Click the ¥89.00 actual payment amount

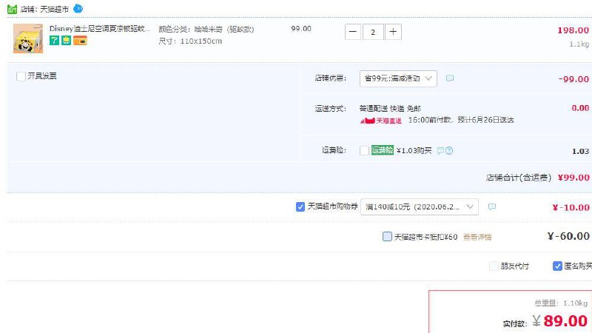click(560, 321)
